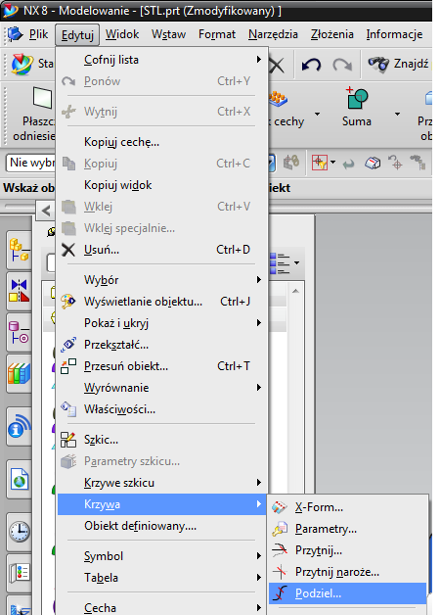Open Roles sidebar icon
The width and height of the screenshot is (441, 615).
tap(20, 573)
